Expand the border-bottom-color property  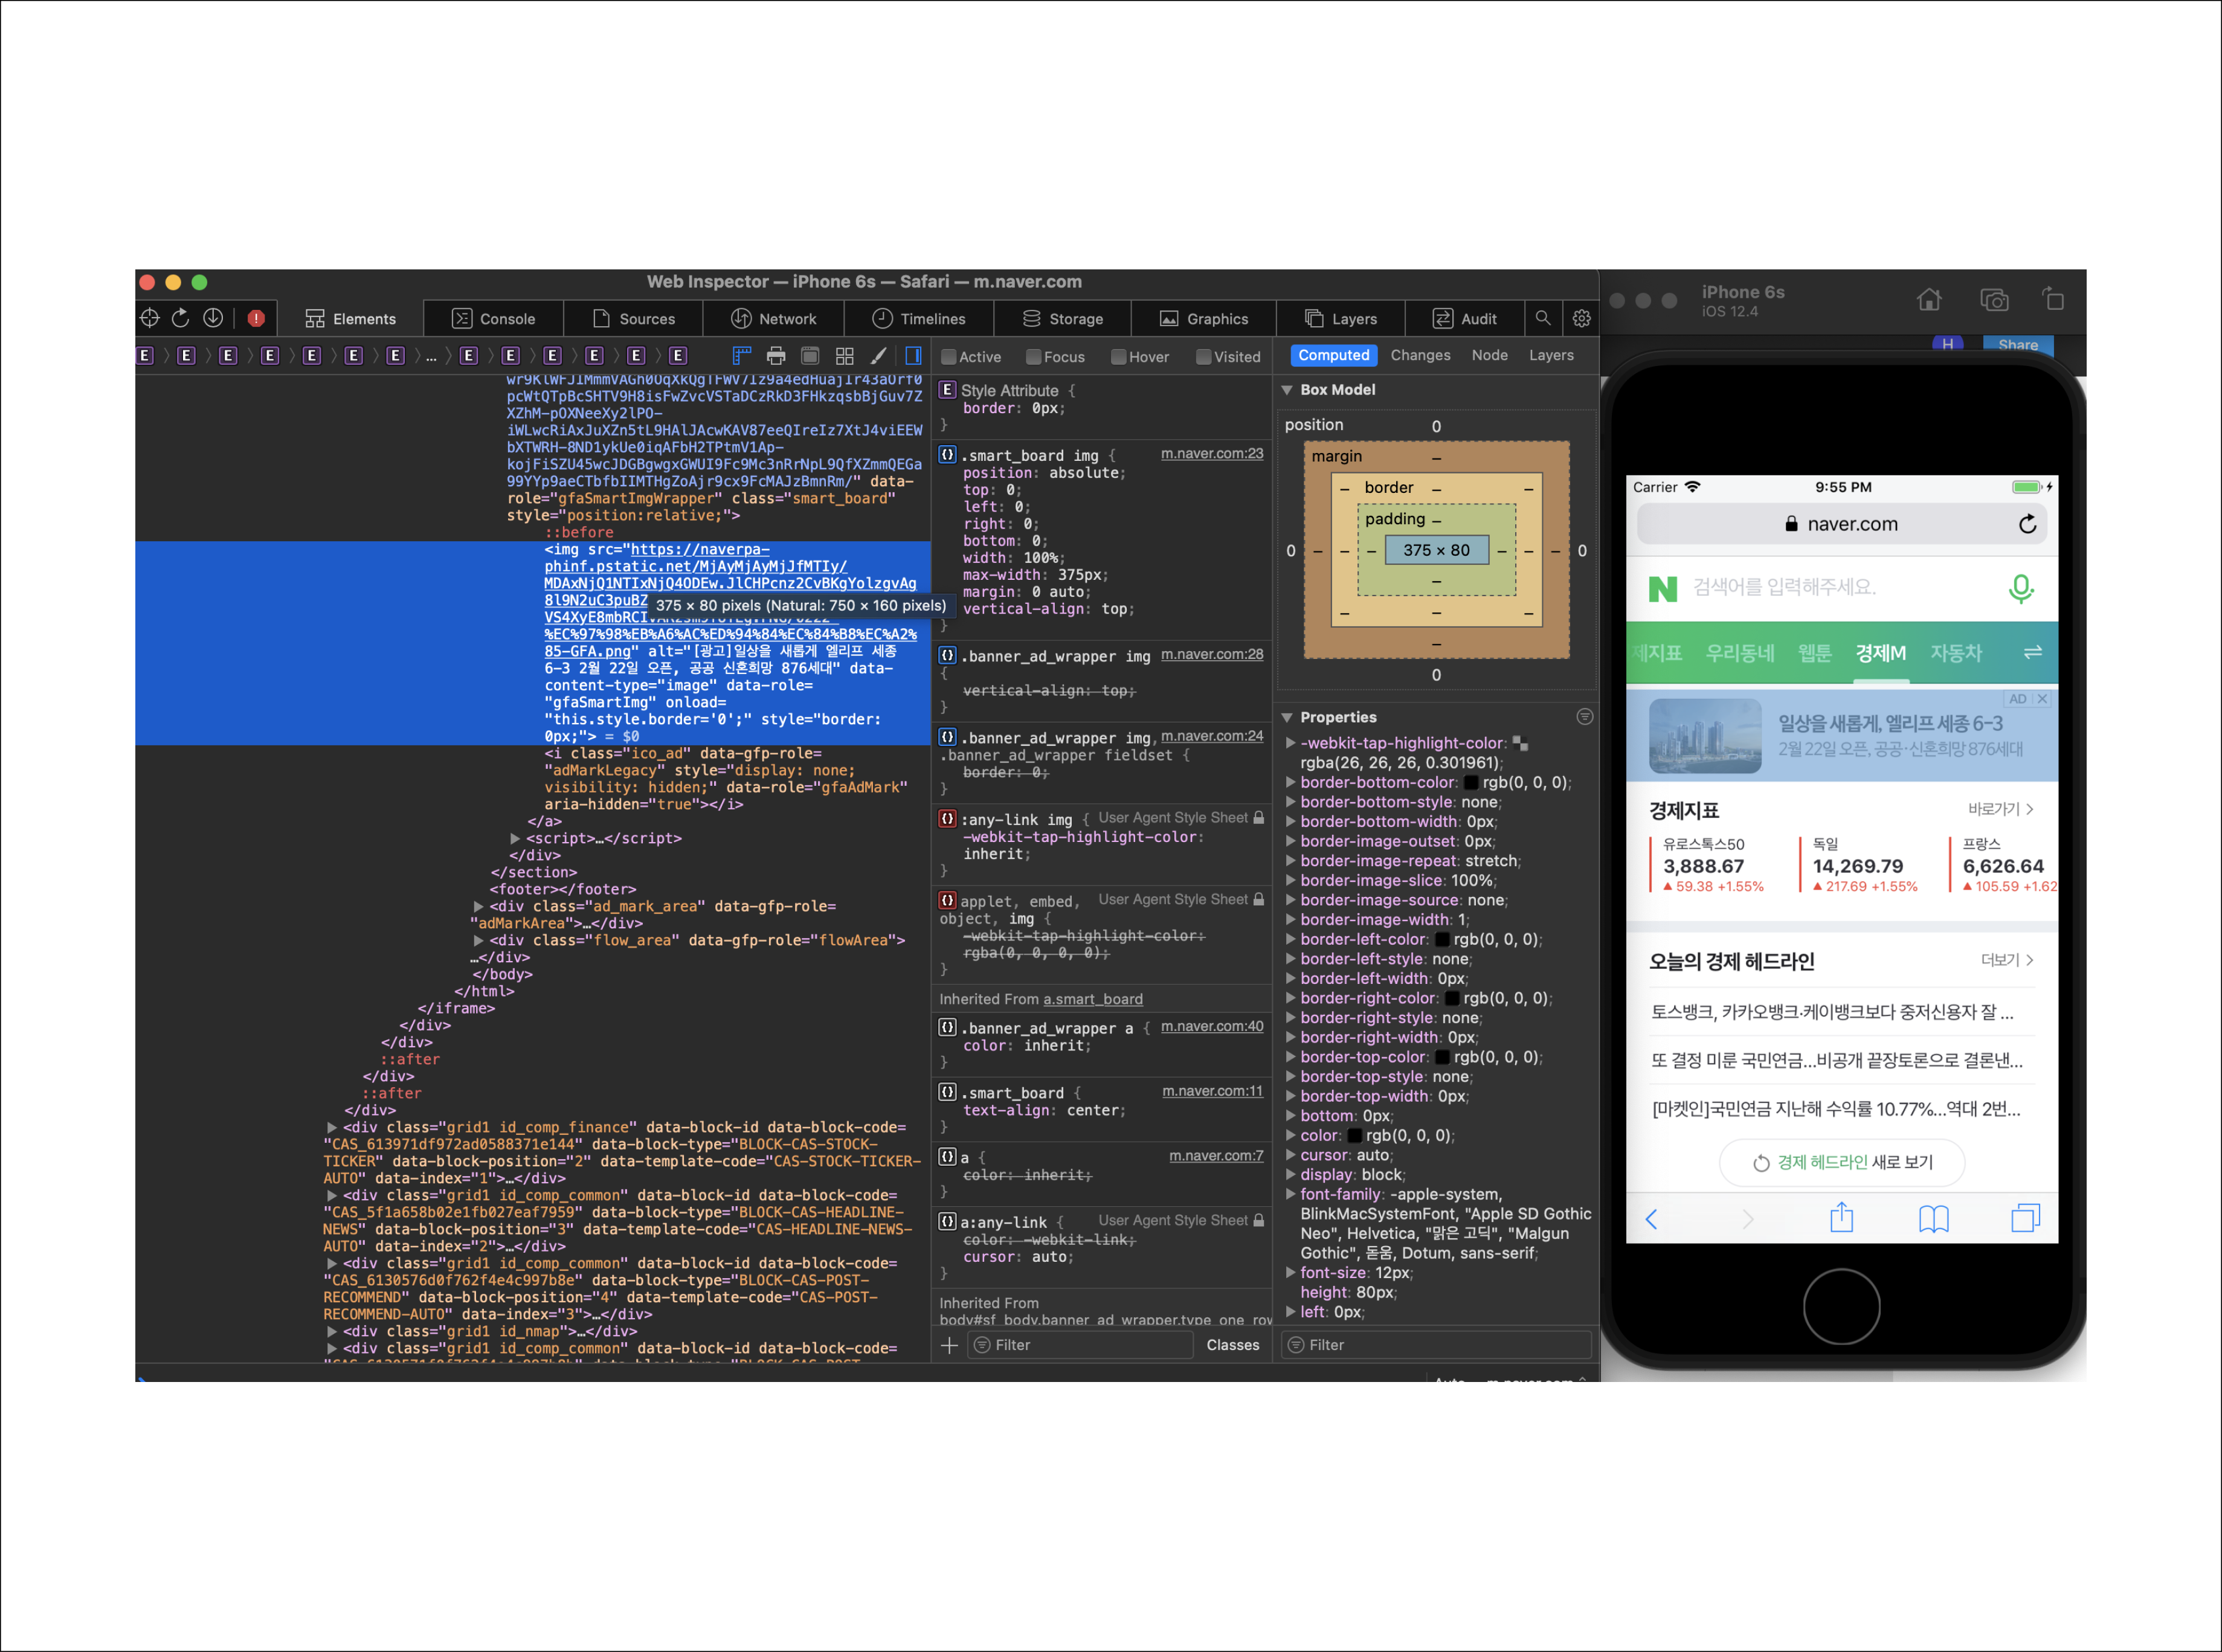point(1291,783)
